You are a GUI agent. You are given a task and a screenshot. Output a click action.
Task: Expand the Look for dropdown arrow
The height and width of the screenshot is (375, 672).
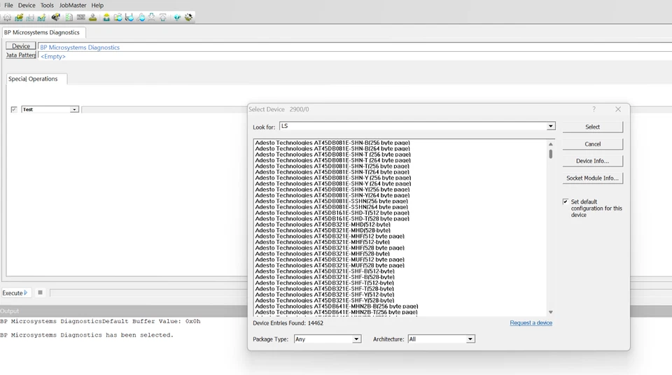550,126
